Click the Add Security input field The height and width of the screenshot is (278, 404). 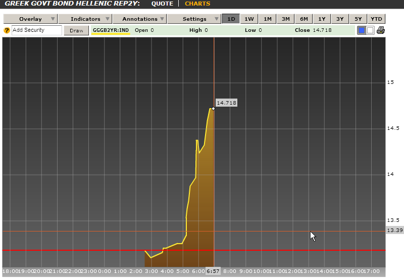pos(37,30)
